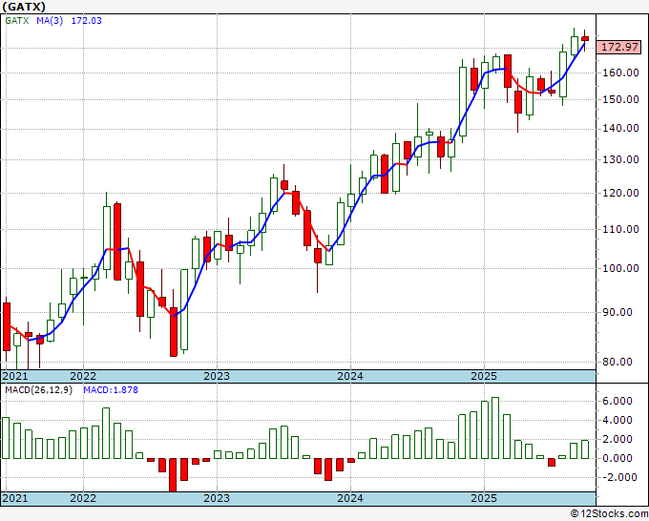Screen dimensions: 649x521
Task: Open the 12Stocks.com copyright link
Action: [609, 514]
